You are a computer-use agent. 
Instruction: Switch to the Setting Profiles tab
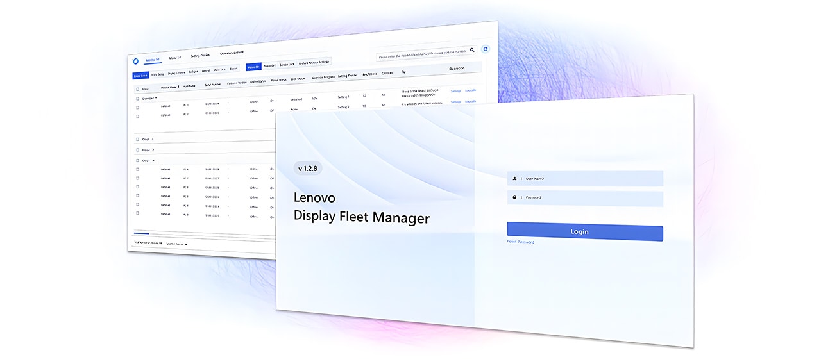pyautogui.click(x=200, y=56)
